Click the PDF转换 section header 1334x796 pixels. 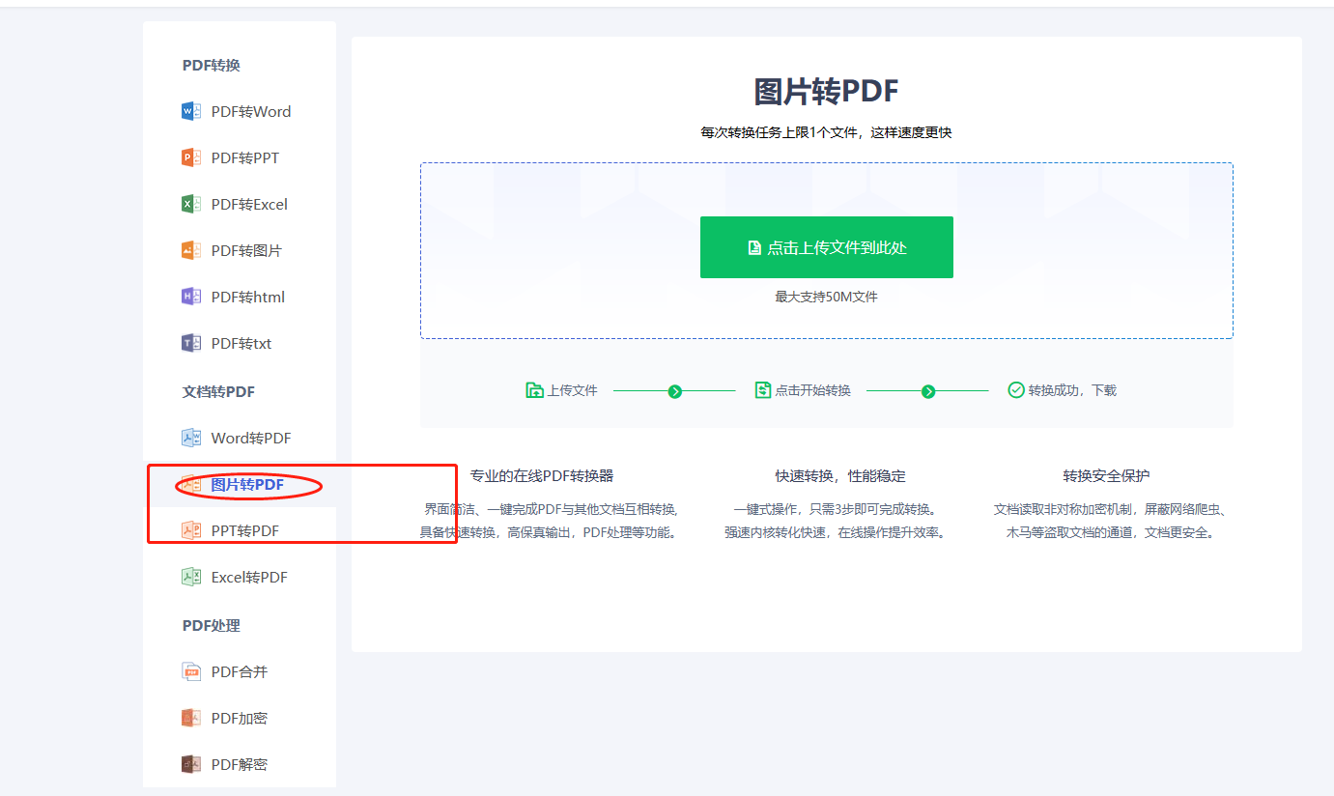(212, 65)
